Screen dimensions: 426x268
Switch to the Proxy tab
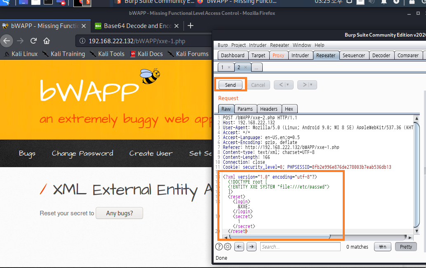tap(278, 55)
